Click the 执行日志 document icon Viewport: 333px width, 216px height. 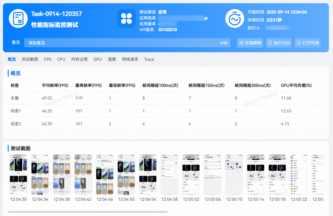tap(270, 43)
